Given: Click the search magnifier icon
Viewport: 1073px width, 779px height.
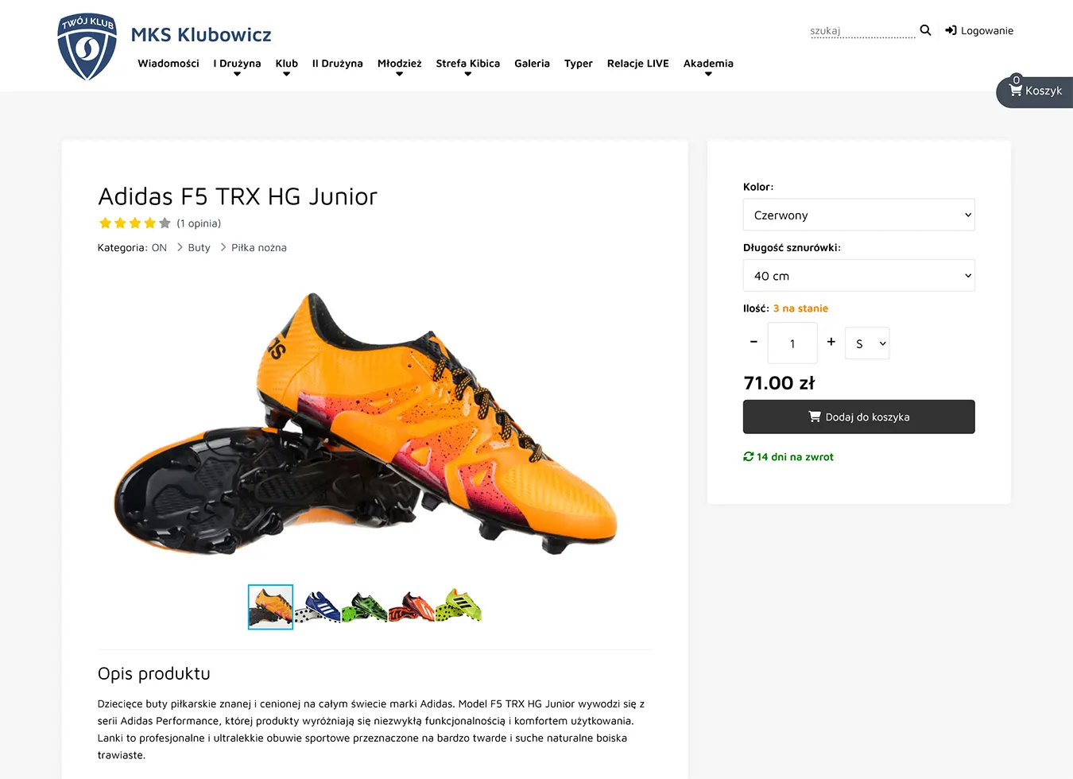Looking at the screenshot, I should click(925, 30).
